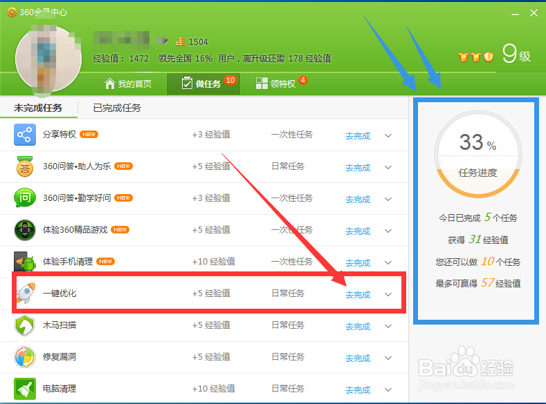This screenshot has width=546, height=404.
Task: Close the 360会员中心 window
Action: click(x=534, y=13)
